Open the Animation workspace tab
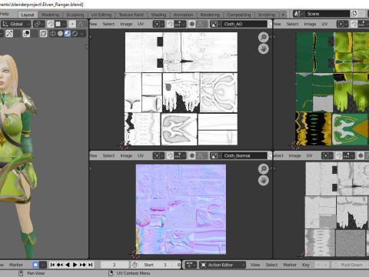 [183, 15]
